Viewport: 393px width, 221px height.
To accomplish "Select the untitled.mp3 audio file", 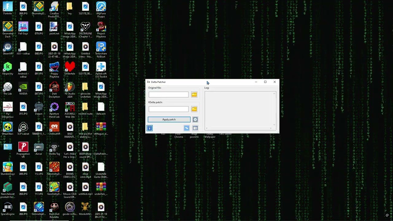I will point(85,189).
